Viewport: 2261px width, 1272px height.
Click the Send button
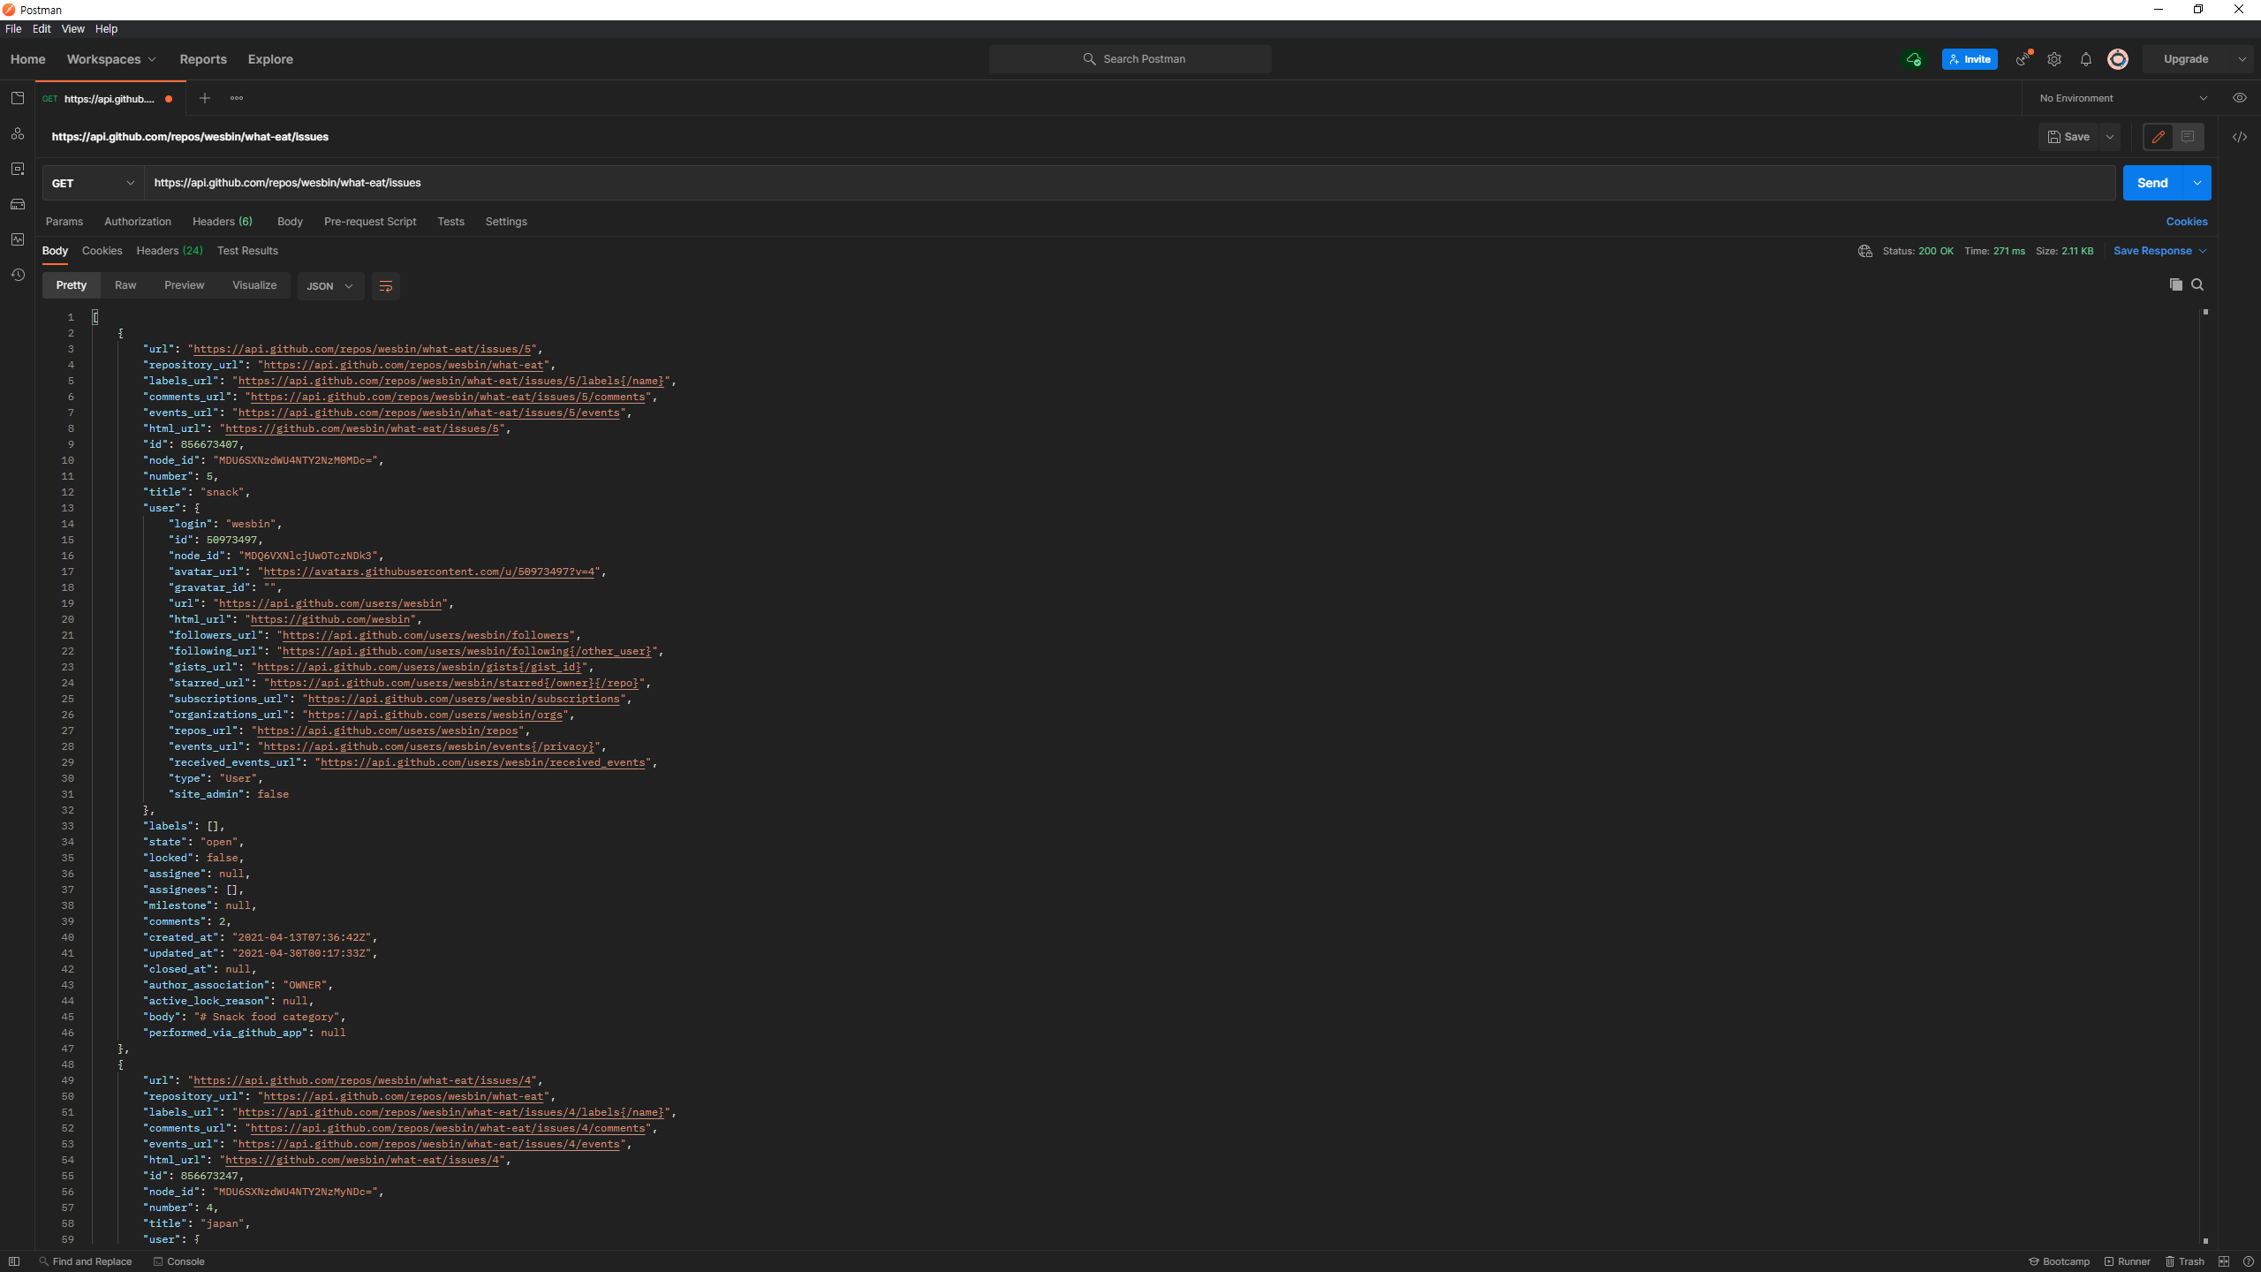click(x=2152, y=183)
